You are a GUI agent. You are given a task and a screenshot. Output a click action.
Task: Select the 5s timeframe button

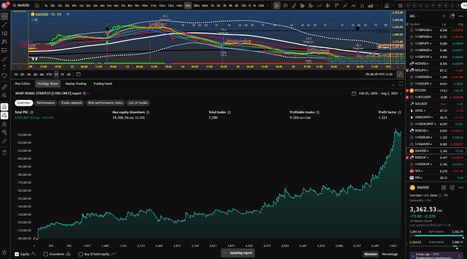click(x=46, y=5)
